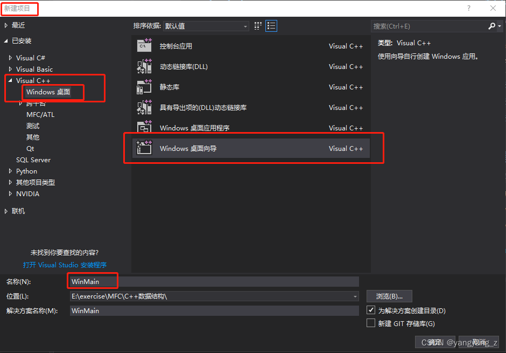
Task: Select the Windows 桌面应用程序 template name
Action: 194,128
